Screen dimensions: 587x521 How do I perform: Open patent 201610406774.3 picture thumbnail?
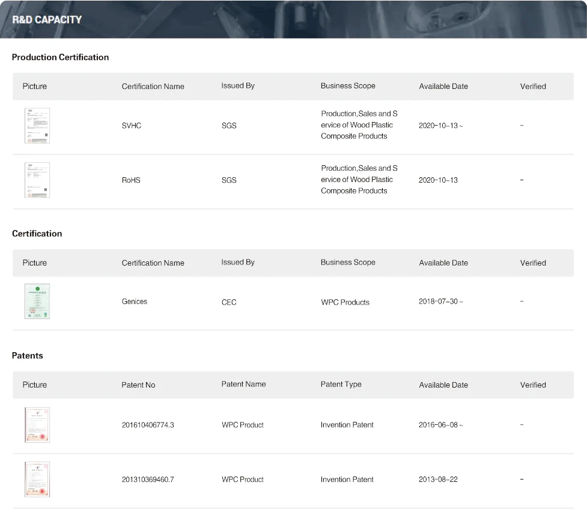[x=37, y=425]
